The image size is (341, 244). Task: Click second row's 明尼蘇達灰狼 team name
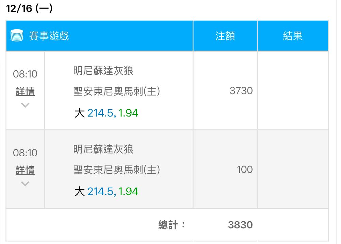(x=103, y=149)
